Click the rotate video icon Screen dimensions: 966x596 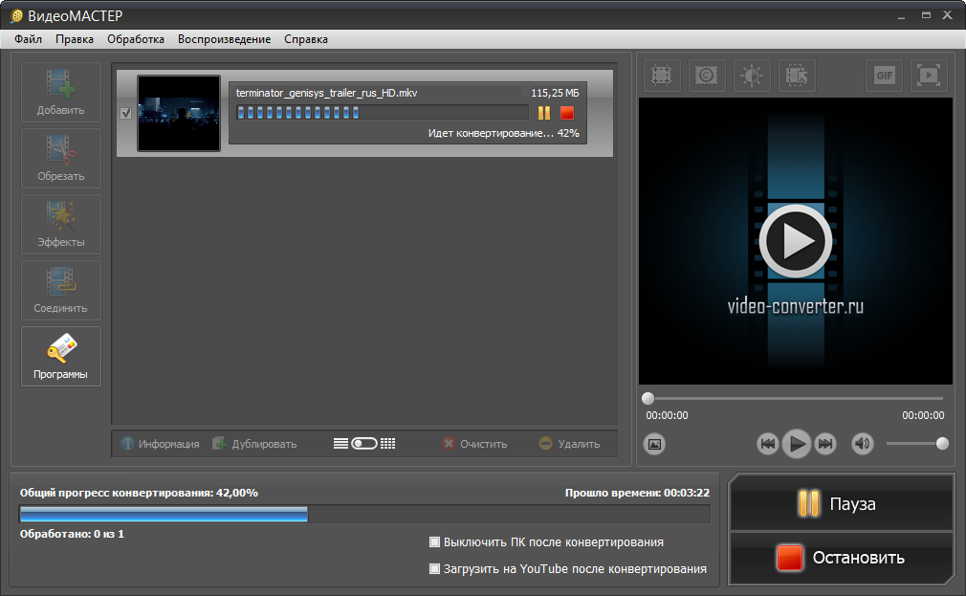click(797, 76)
